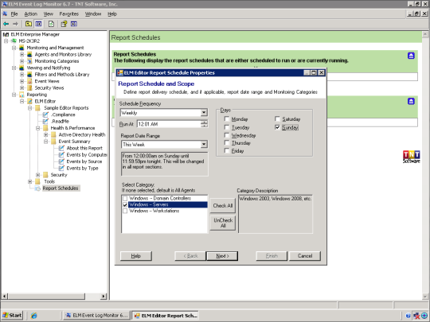Check the Friday checkbox
The height and width of the screenshot is (322, 430).
pos(226,150)
